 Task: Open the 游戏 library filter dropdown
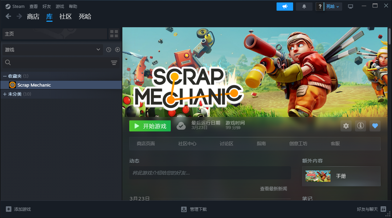click(x=52, y=50)
